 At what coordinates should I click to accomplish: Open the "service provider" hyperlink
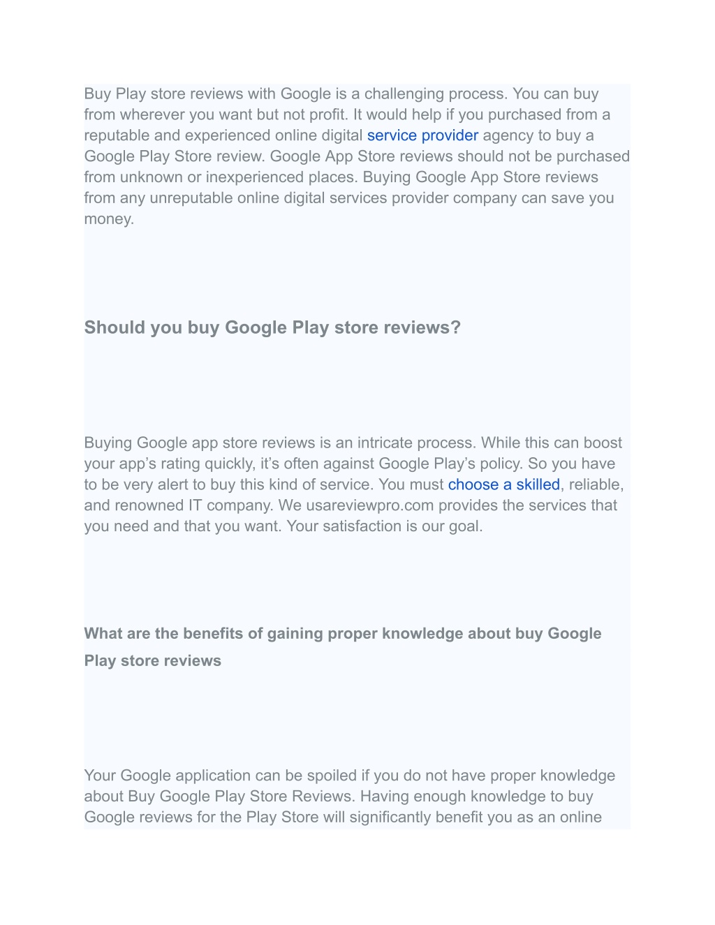coord(422,135)
